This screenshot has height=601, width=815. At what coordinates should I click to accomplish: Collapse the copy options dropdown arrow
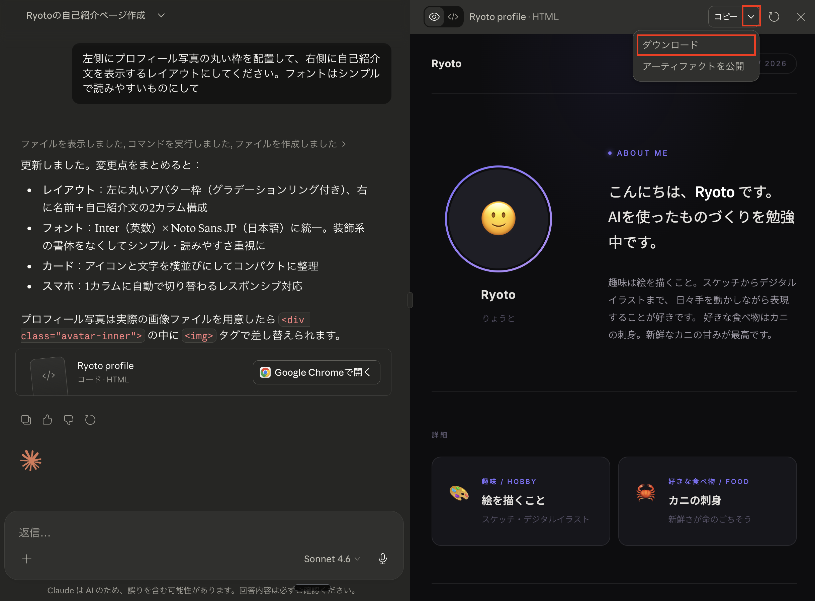[751, 17]
